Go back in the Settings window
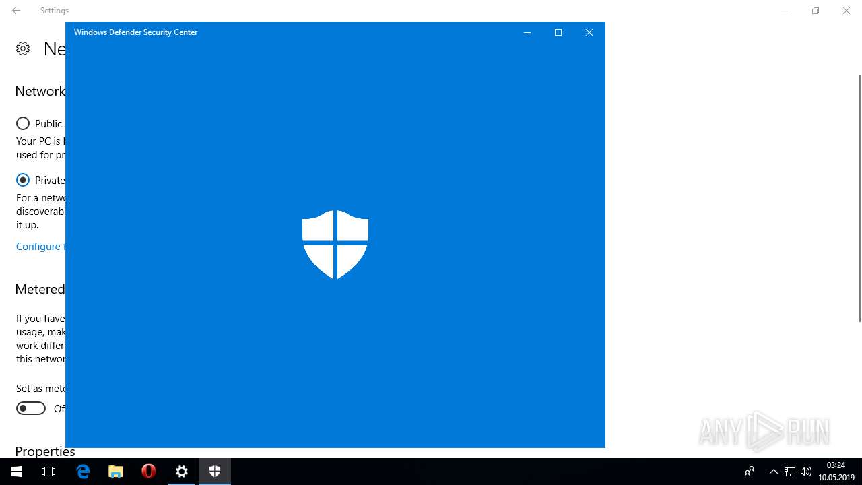 pyautogui.click(x=16, y=11)
